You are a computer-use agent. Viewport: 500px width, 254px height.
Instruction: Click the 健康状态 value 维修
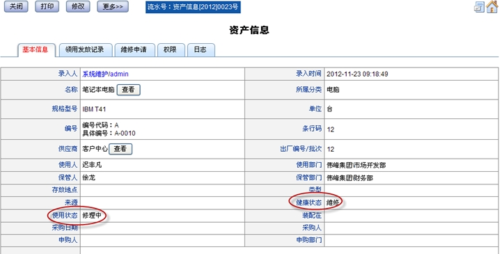click(333, 203)
